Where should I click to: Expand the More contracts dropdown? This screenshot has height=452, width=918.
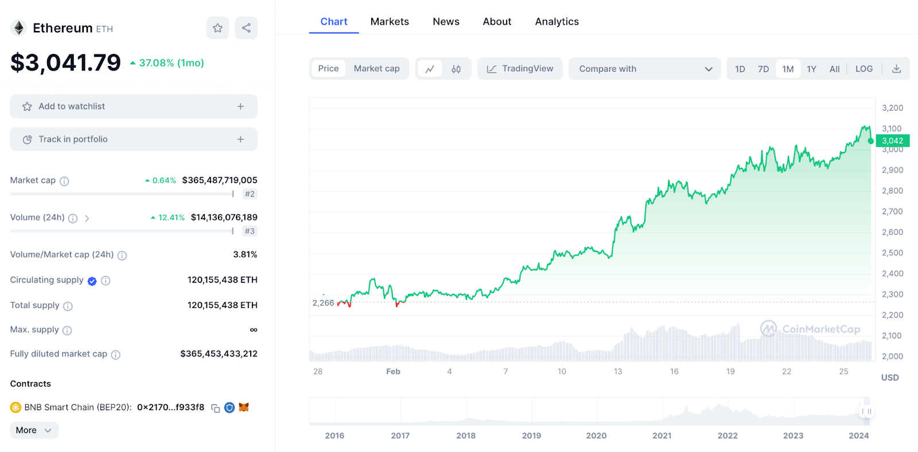pyautogui.click(x=34, y=430)
